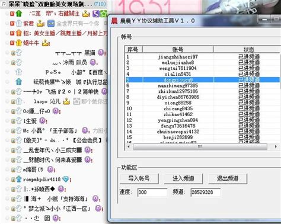Viewport: 281px width, 224px height.
Task: Click purple medal icon next to Oo爆…仔oO
Action: [56, 111]
